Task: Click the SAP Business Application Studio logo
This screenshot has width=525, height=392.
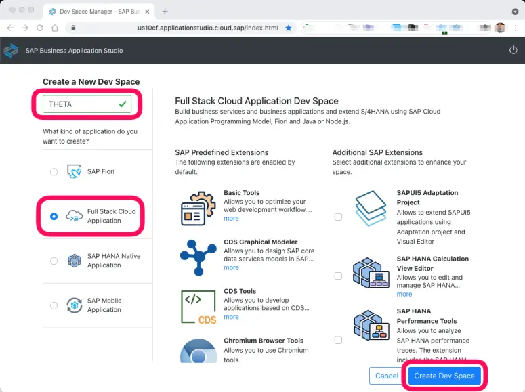Action: click(11, 51)
